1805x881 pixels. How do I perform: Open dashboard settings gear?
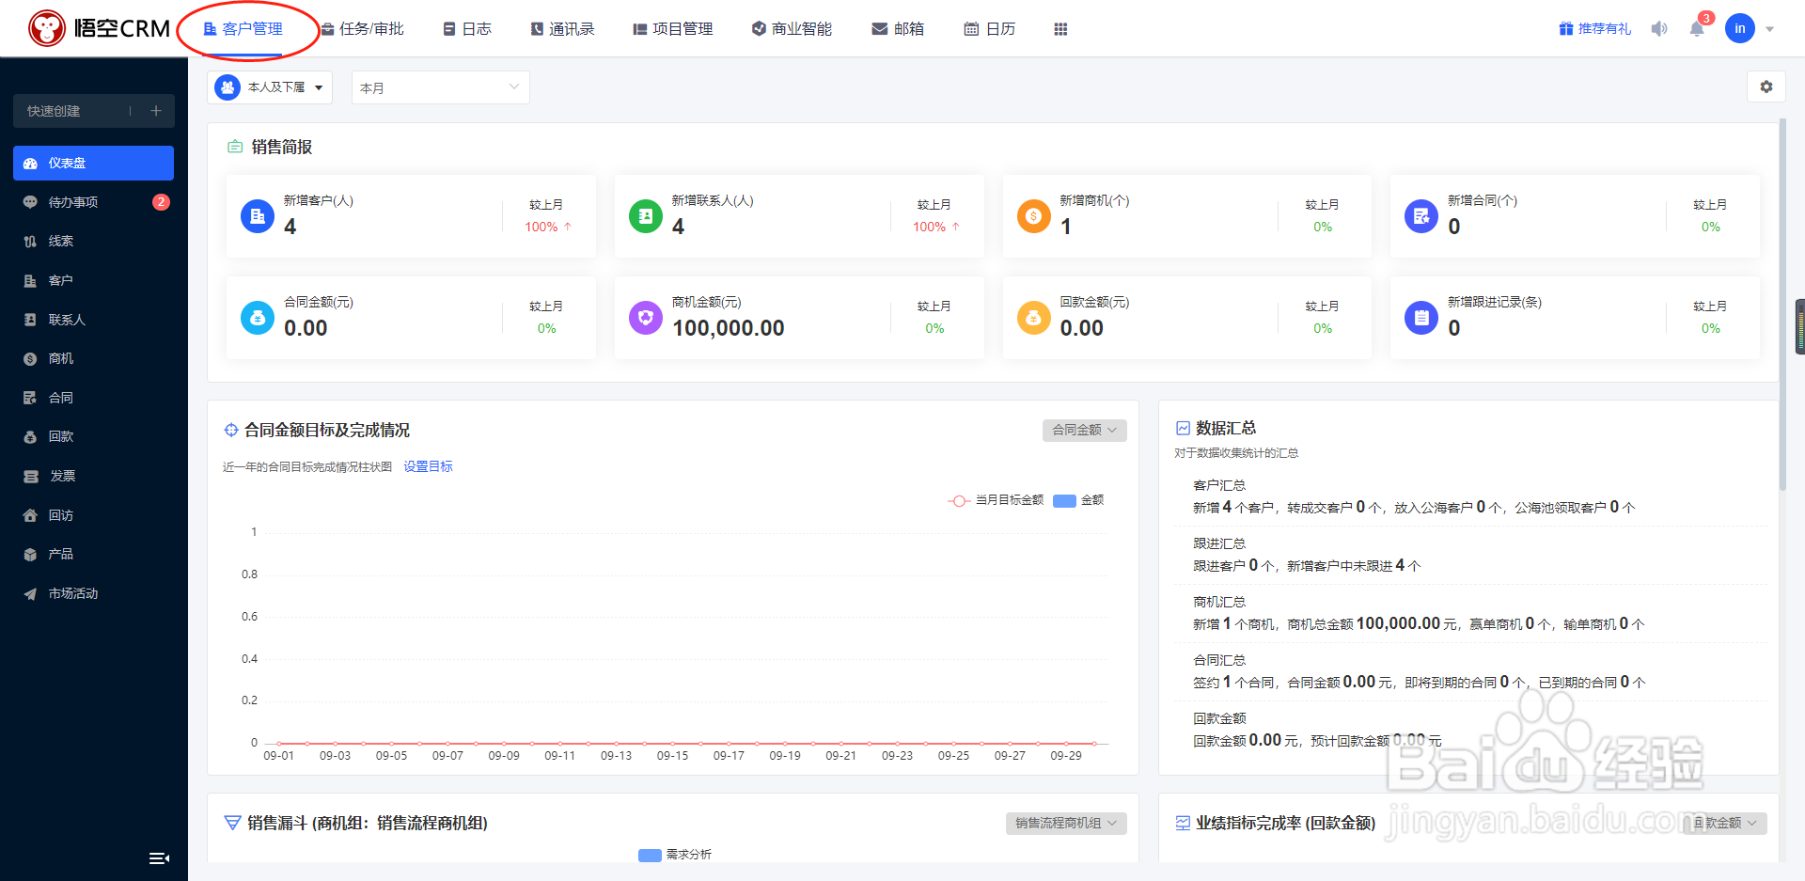coord(1766,87)
